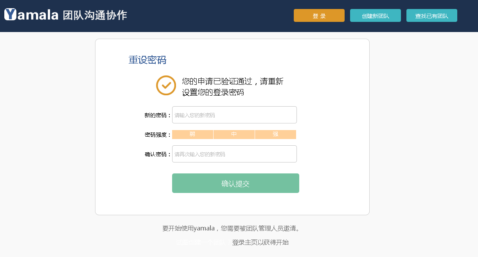
Task: Click the 确认密码 field label
Action: [x=157, y=154]
